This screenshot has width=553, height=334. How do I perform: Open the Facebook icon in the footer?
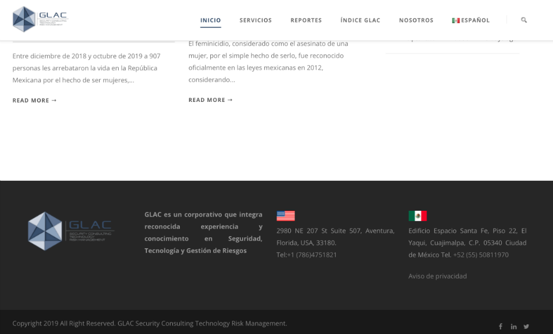point(500,327)
